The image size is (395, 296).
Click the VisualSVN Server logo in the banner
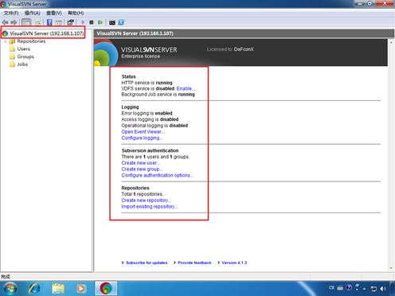(x=105, y=53)
